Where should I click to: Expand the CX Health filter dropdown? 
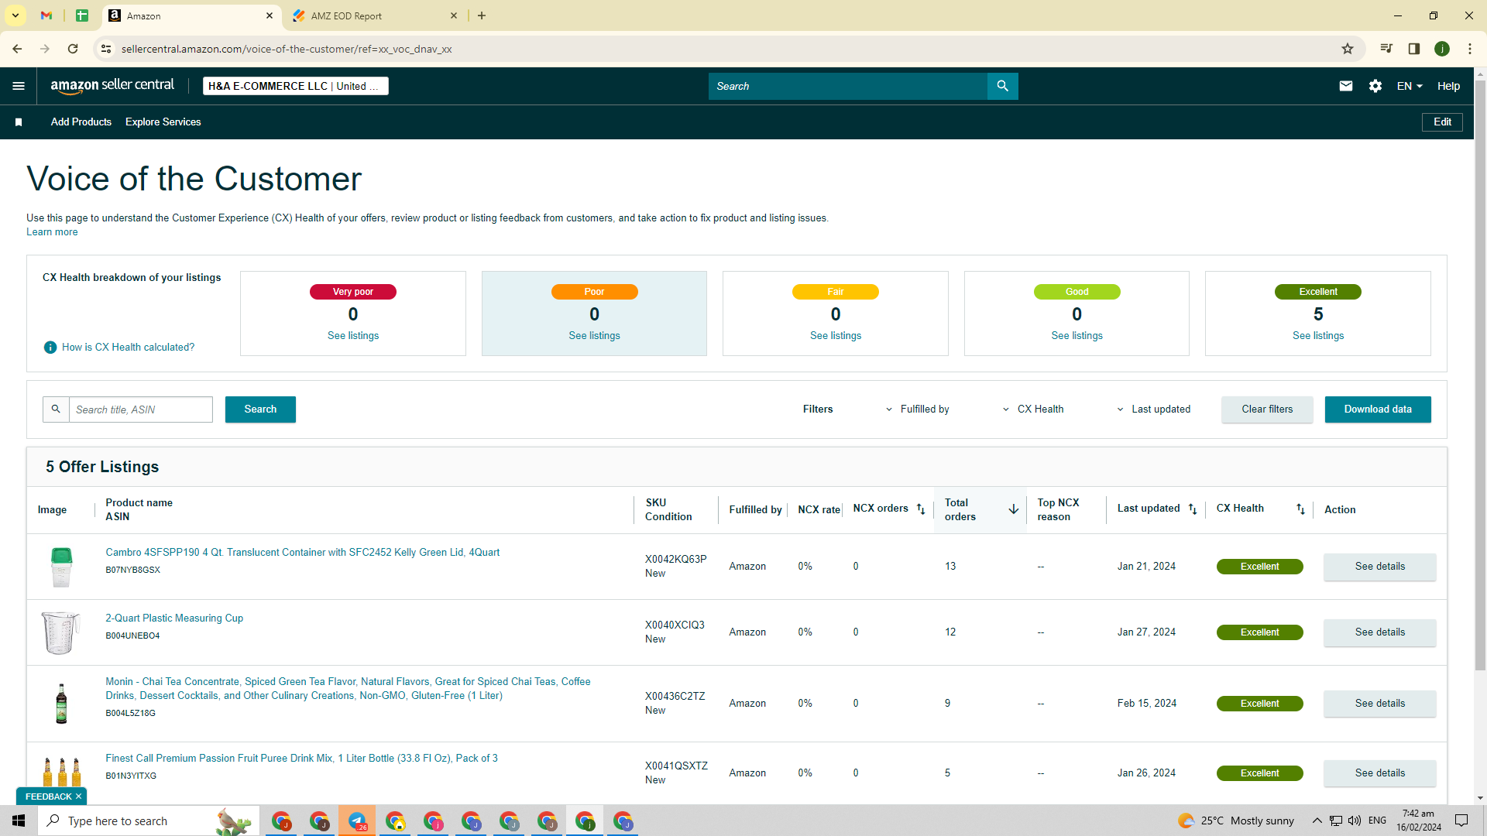pos(1034,409)
